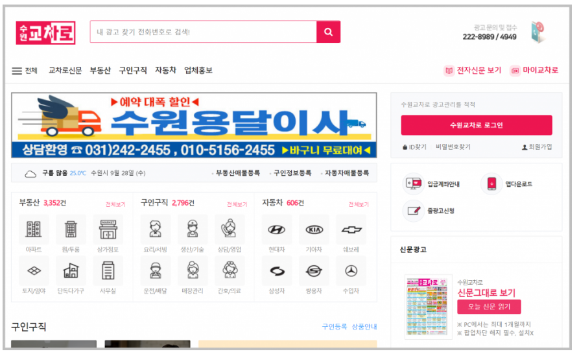Click the 토지/임야 land icon
The height and width of the screenshot is (358, 579).
(34, 271)
